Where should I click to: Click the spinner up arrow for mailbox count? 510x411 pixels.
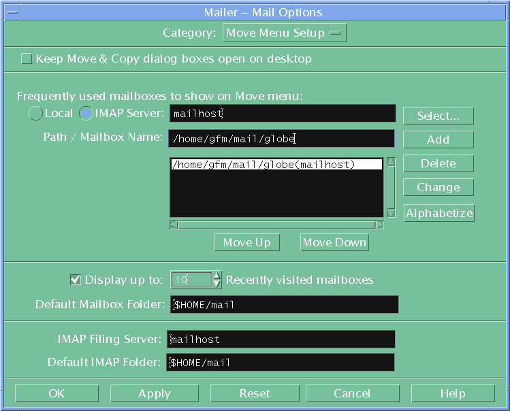(x=217, y=276)
